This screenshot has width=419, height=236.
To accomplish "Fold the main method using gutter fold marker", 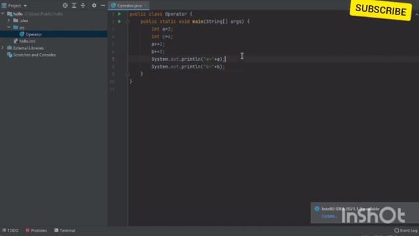I will tap(128, 22).
